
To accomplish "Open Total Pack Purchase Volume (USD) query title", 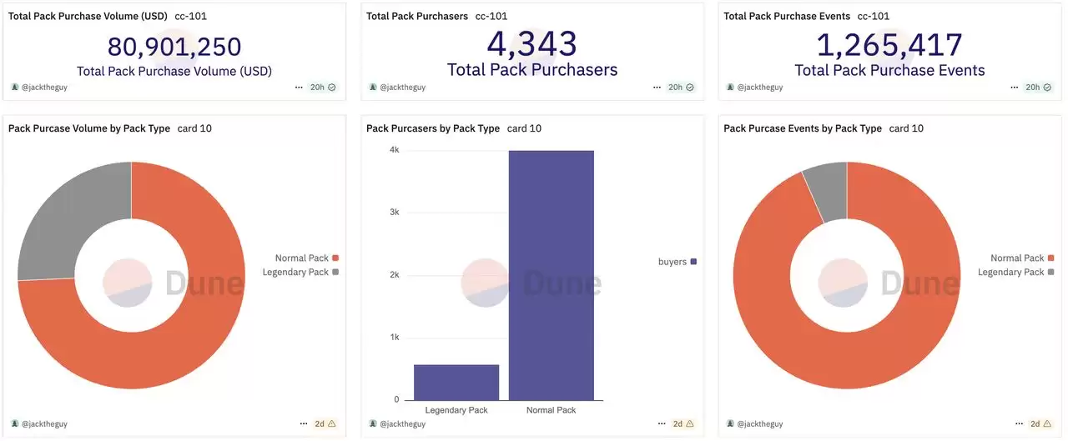I will point(87,16).
